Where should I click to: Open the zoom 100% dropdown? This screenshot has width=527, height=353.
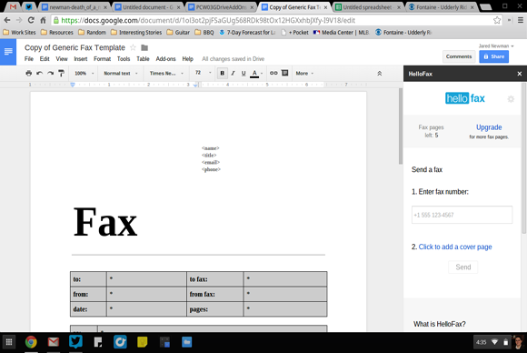(x=84, y=73)
